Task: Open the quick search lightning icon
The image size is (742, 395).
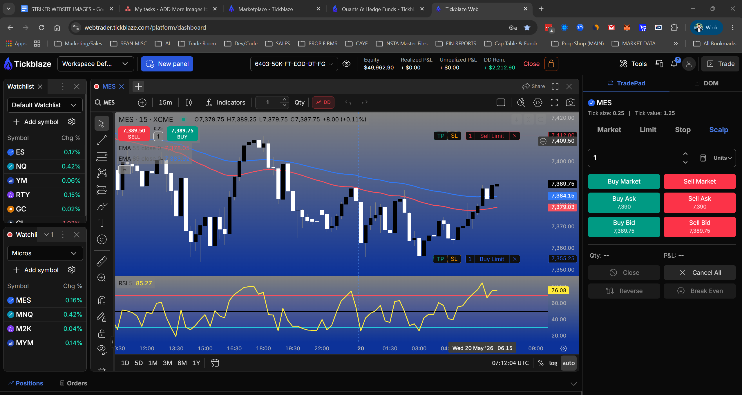Action: click(x=521, y=103)
